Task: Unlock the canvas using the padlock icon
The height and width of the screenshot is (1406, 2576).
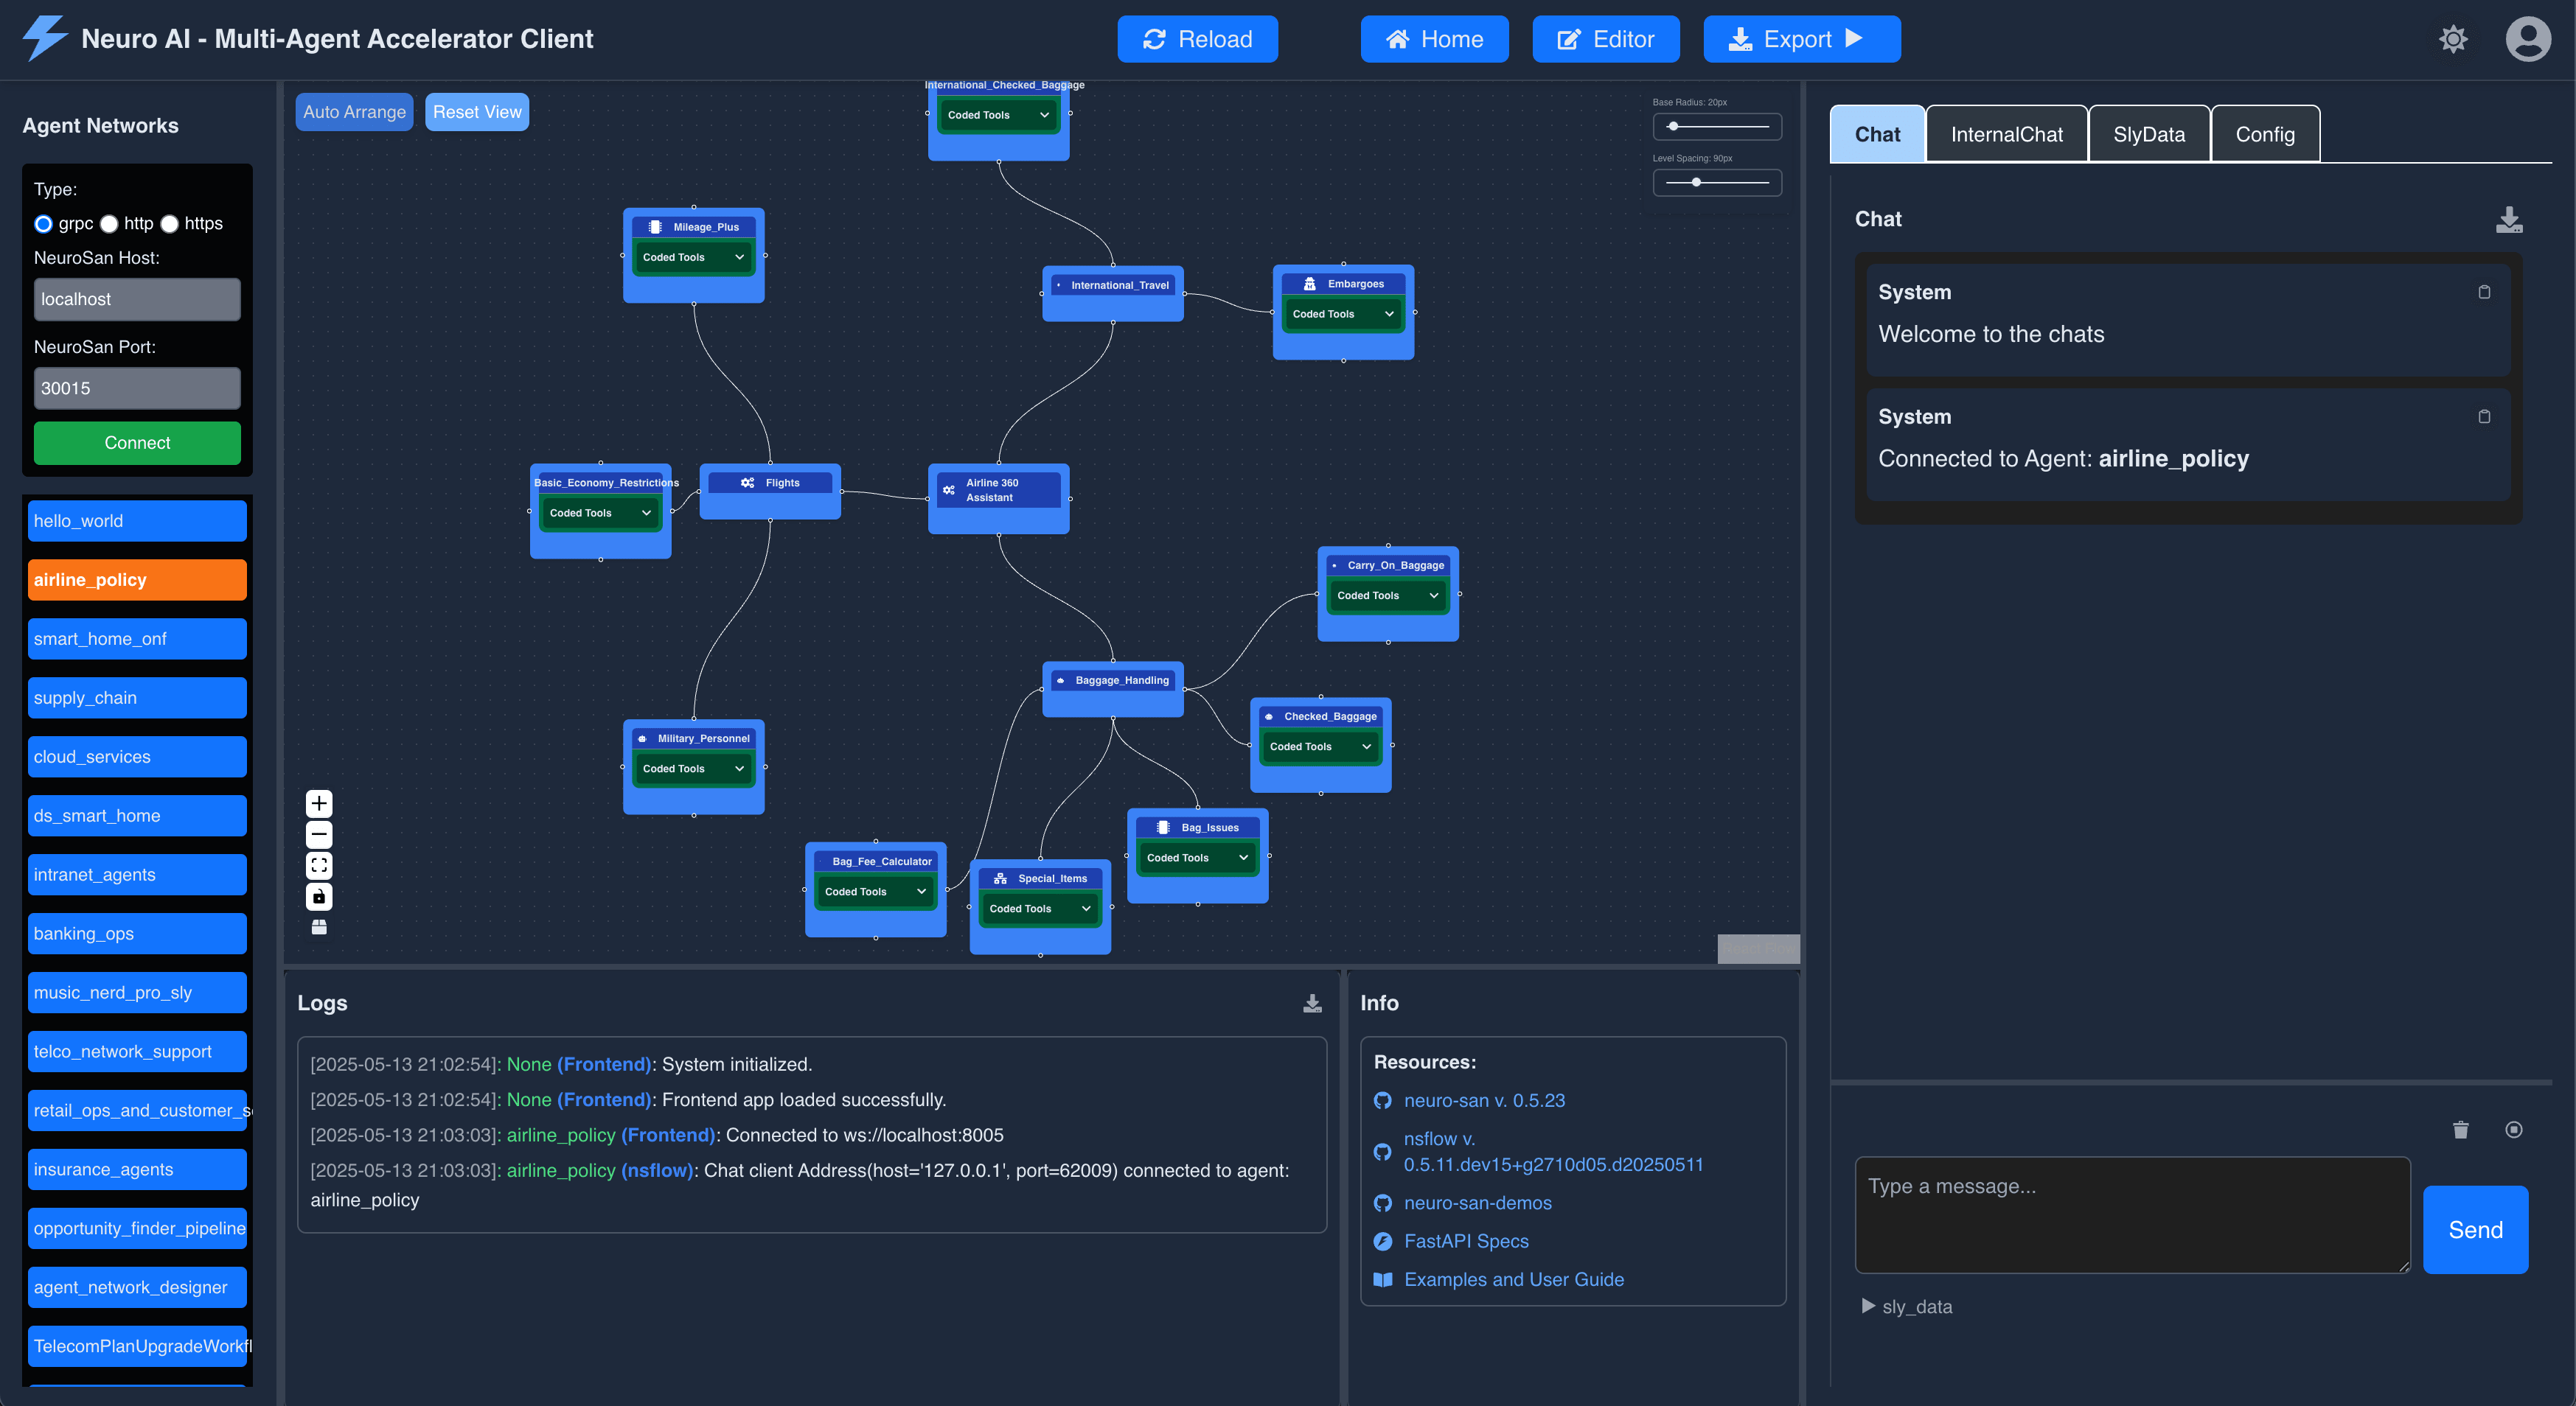Action: click(x=319, y=896)
